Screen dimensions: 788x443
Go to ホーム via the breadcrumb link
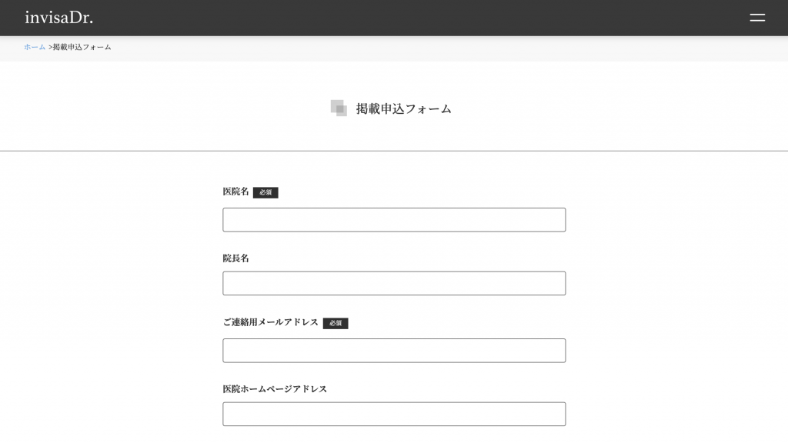[35, 47]
